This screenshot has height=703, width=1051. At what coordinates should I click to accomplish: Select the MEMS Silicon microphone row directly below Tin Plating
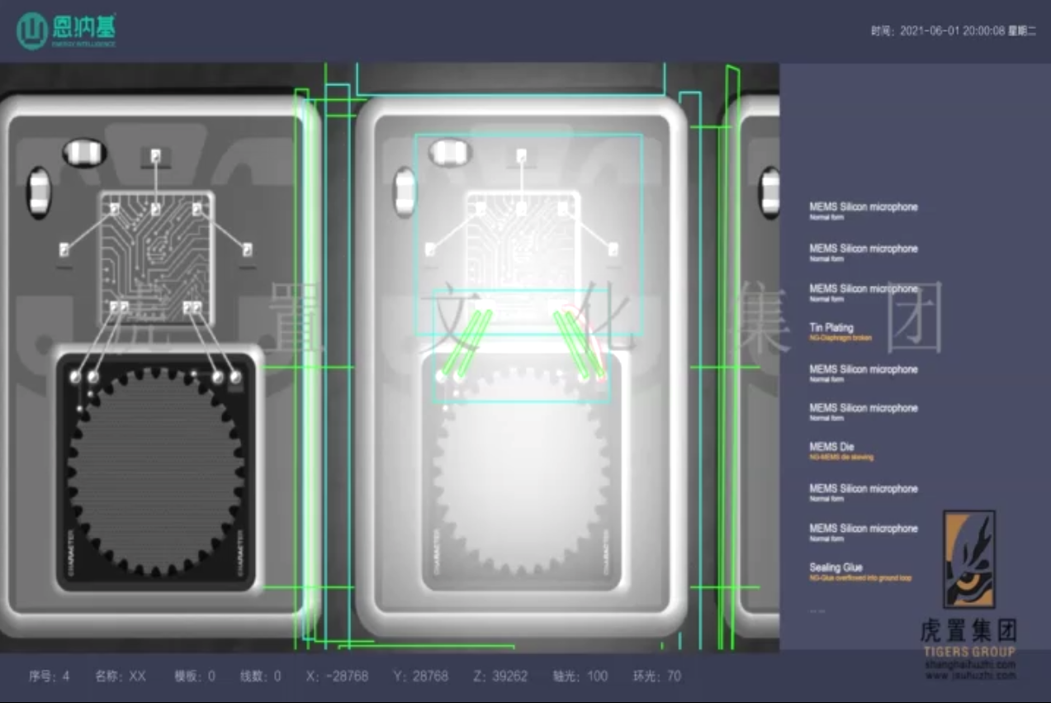[x=863, y=373]
